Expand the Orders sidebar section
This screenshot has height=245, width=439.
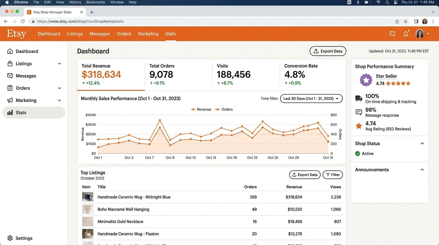(x=59, y=88)
